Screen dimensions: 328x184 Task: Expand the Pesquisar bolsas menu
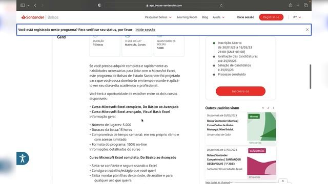tap(158, 17)
